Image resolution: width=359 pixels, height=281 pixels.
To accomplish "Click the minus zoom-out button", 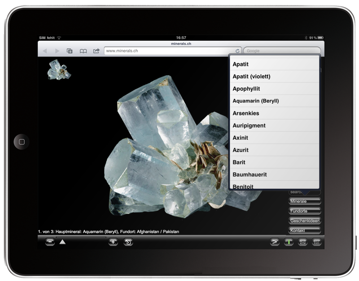I will tap(50, 242).
